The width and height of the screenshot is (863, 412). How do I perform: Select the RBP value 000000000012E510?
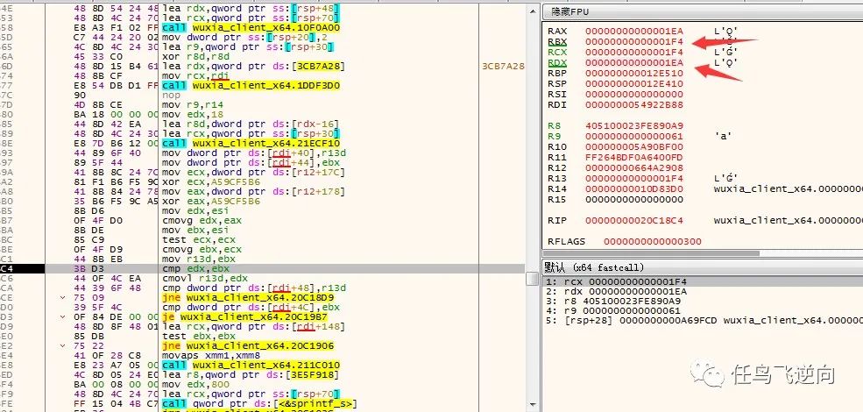coord(634,74)
